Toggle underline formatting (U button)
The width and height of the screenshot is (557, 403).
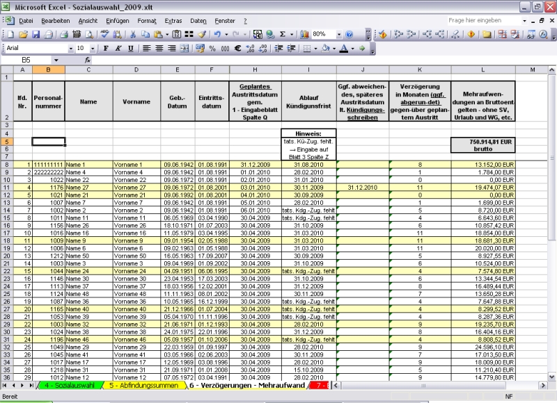(x=131, y=49)
